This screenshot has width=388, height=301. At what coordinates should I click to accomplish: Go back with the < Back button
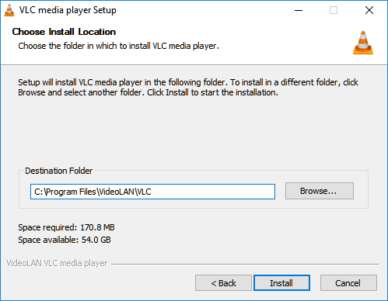[x=223, y=283]
